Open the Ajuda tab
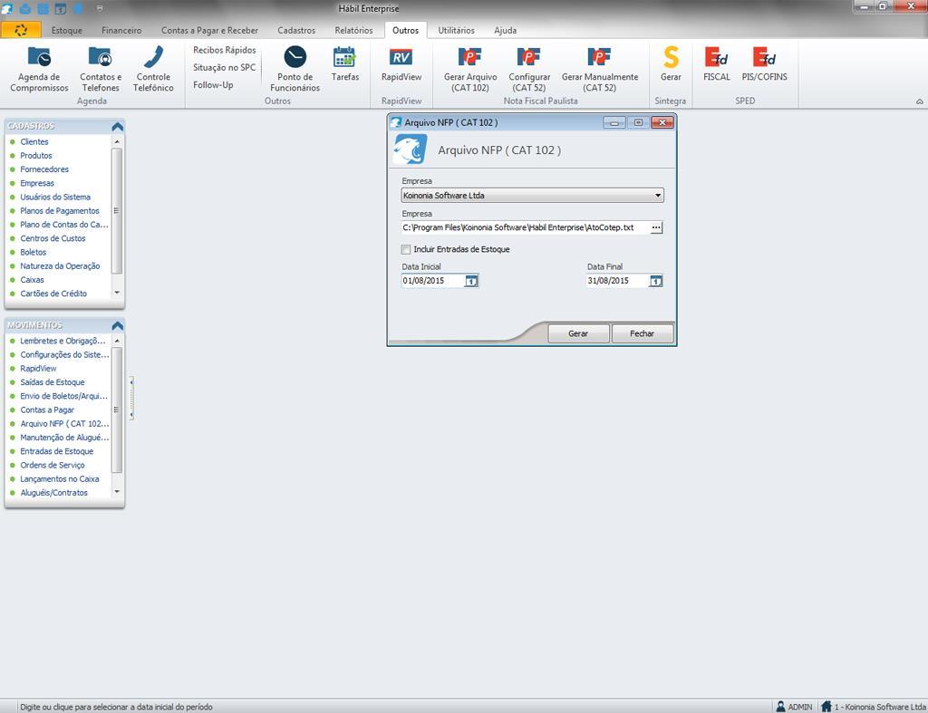Viewport: 928px width, 713px height. click(x=506, y=30)
